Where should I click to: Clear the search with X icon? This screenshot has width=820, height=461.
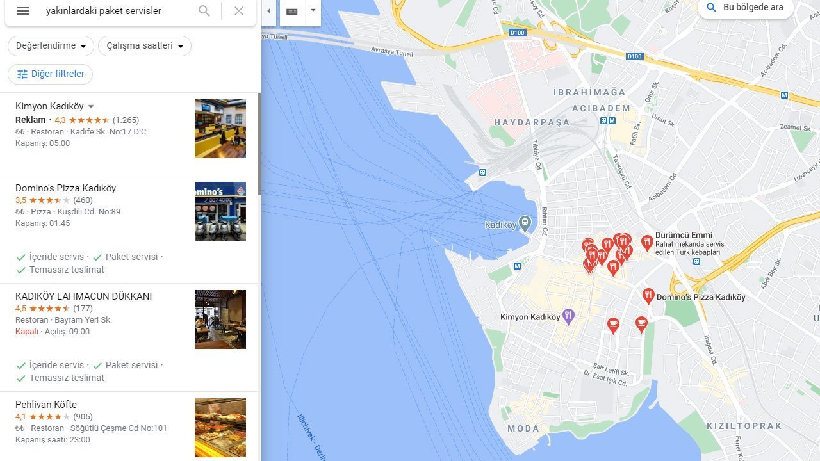pos(239,11)
